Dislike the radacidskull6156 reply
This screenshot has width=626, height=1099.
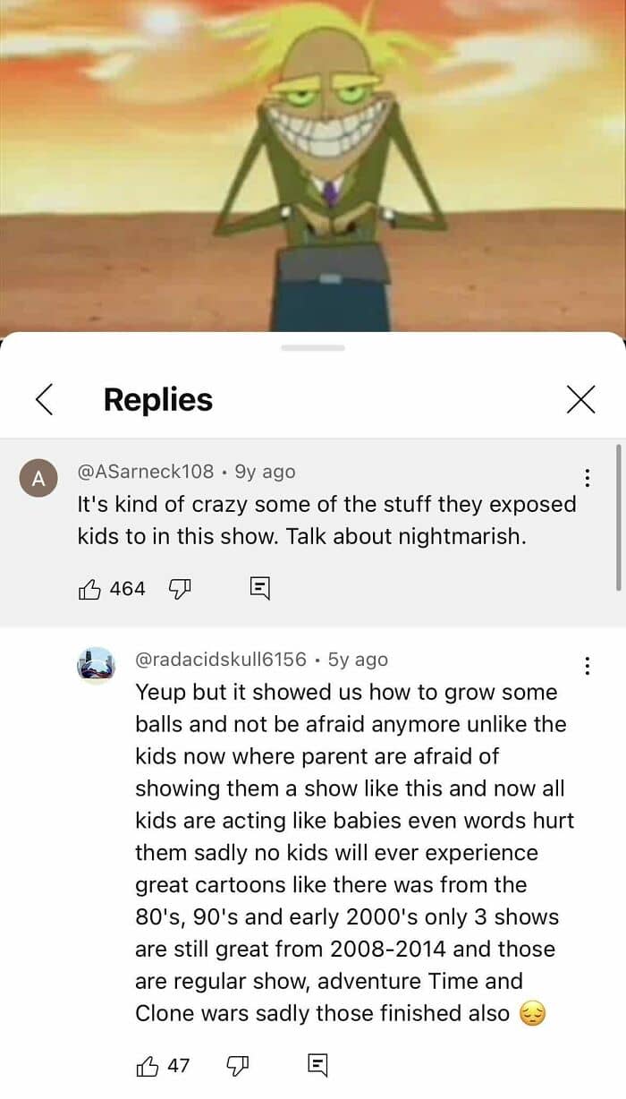[x=238, y=1065]
